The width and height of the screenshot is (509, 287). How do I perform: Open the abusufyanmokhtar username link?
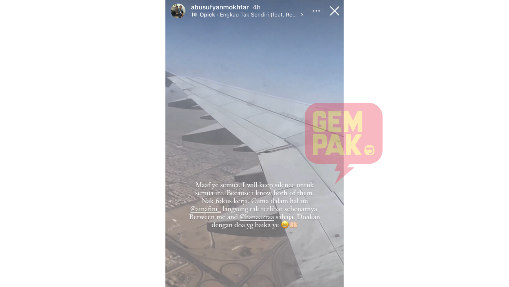coord(220,7)
